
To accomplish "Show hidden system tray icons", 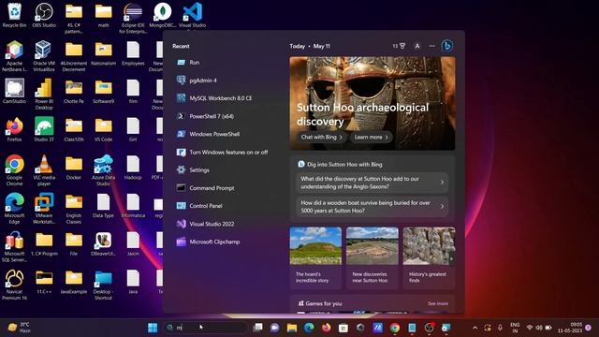I will [x=475, y=328].
